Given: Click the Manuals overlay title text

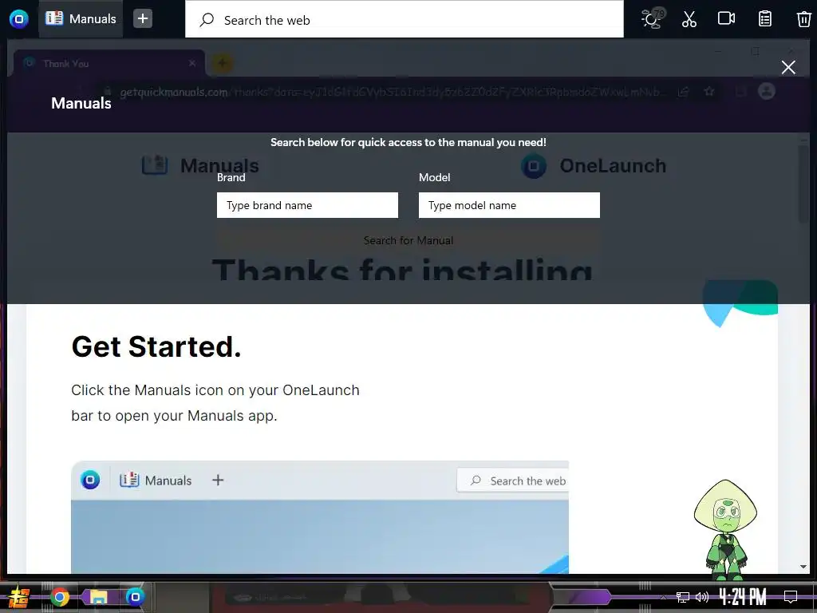Looking at the screenshot, I should (81, 103).
